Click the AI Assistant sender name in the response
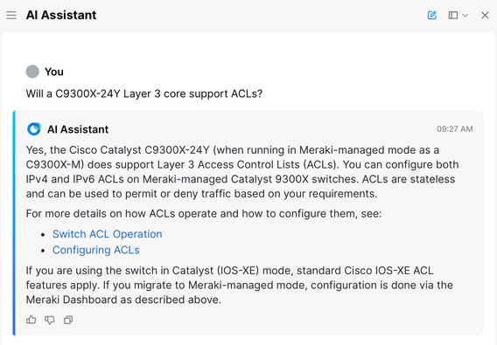This screenshot has width=497, height=345. [78, 129]
